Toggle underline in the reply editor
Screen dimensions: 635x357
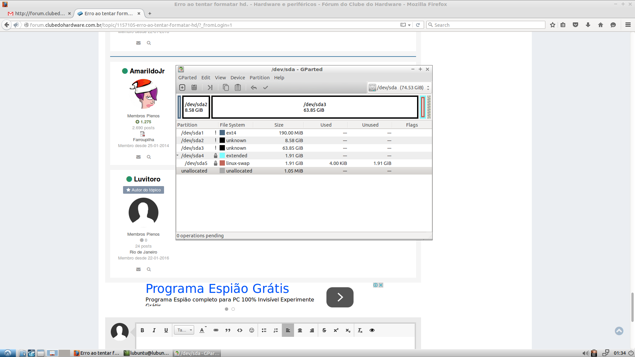tap(166, 330)
